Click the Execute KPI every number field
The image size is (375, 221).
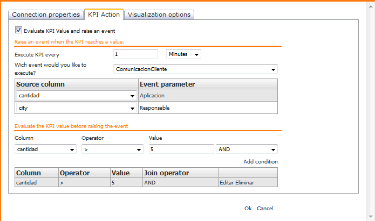135,54
